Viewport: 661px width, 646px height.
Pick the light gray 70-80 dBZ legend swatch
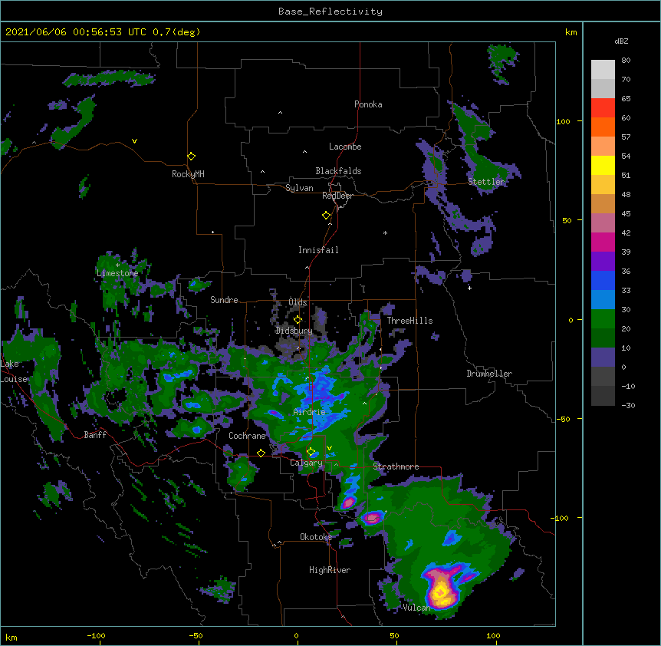[x=603, y=70]
